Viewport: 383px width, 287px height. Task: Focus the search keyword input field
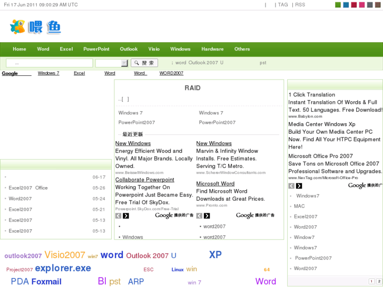point(50,63)
